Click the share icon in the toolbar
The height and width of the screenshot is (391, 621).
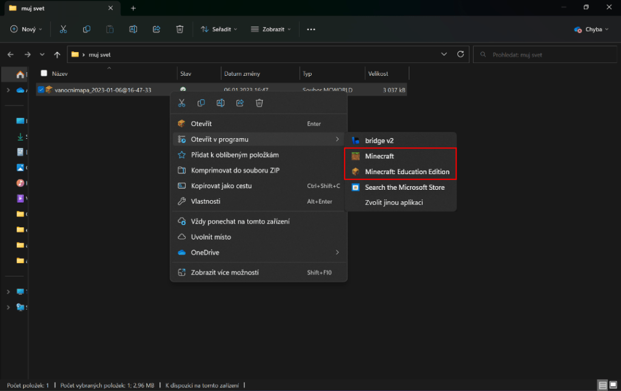tap(156, 29)
